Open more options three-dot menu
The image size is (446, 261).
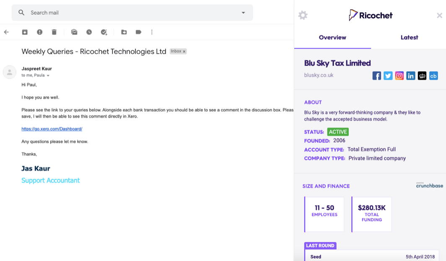tap(152, 32)
